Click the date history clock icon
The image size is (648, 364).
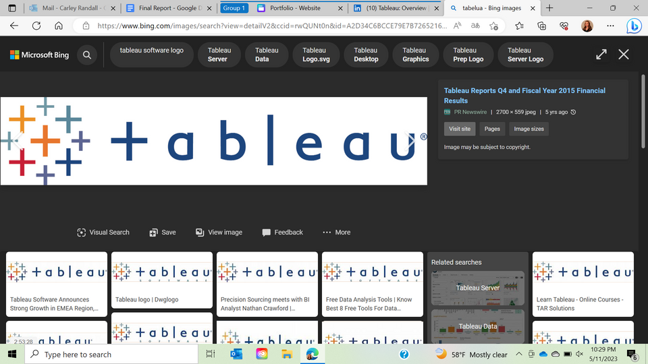click(573, 112)
